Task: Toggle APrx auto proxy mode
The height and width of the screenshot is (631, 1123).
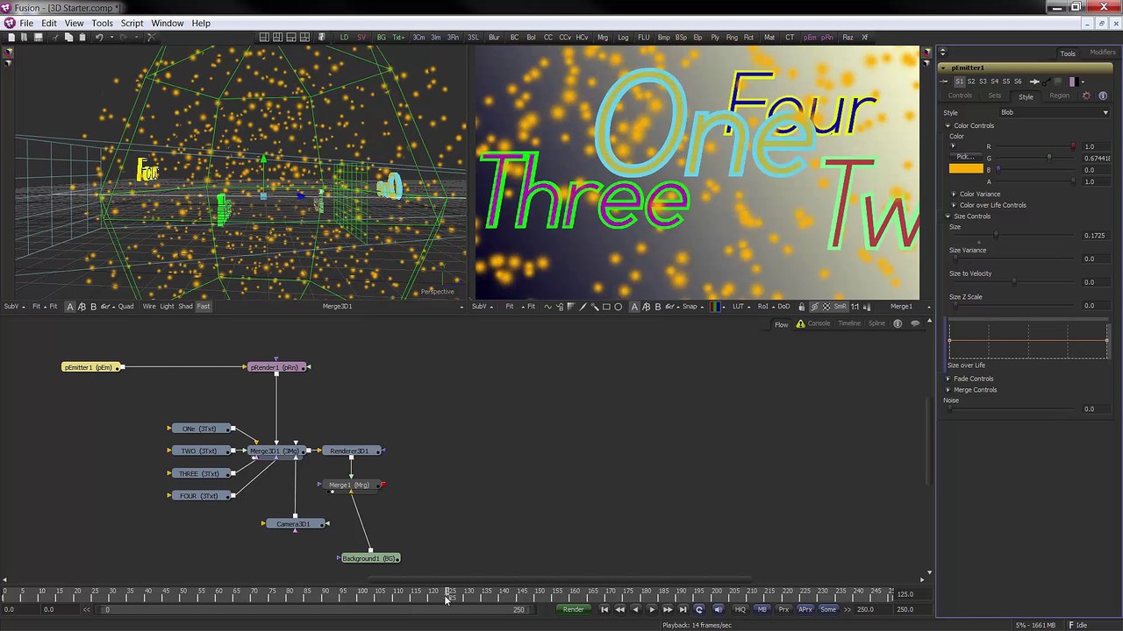Action: click(x=805, y=609)
